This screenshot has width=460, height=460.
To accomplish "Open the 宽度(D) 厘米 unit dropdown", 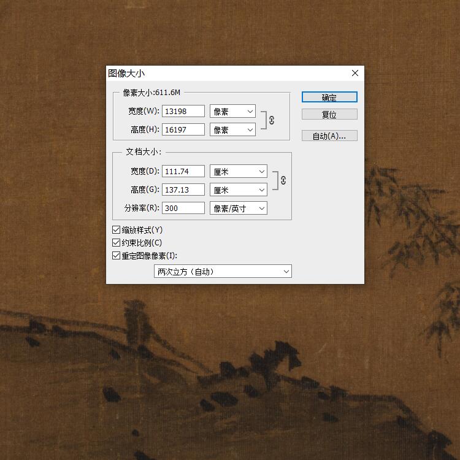I will click(x=239, y=172).
